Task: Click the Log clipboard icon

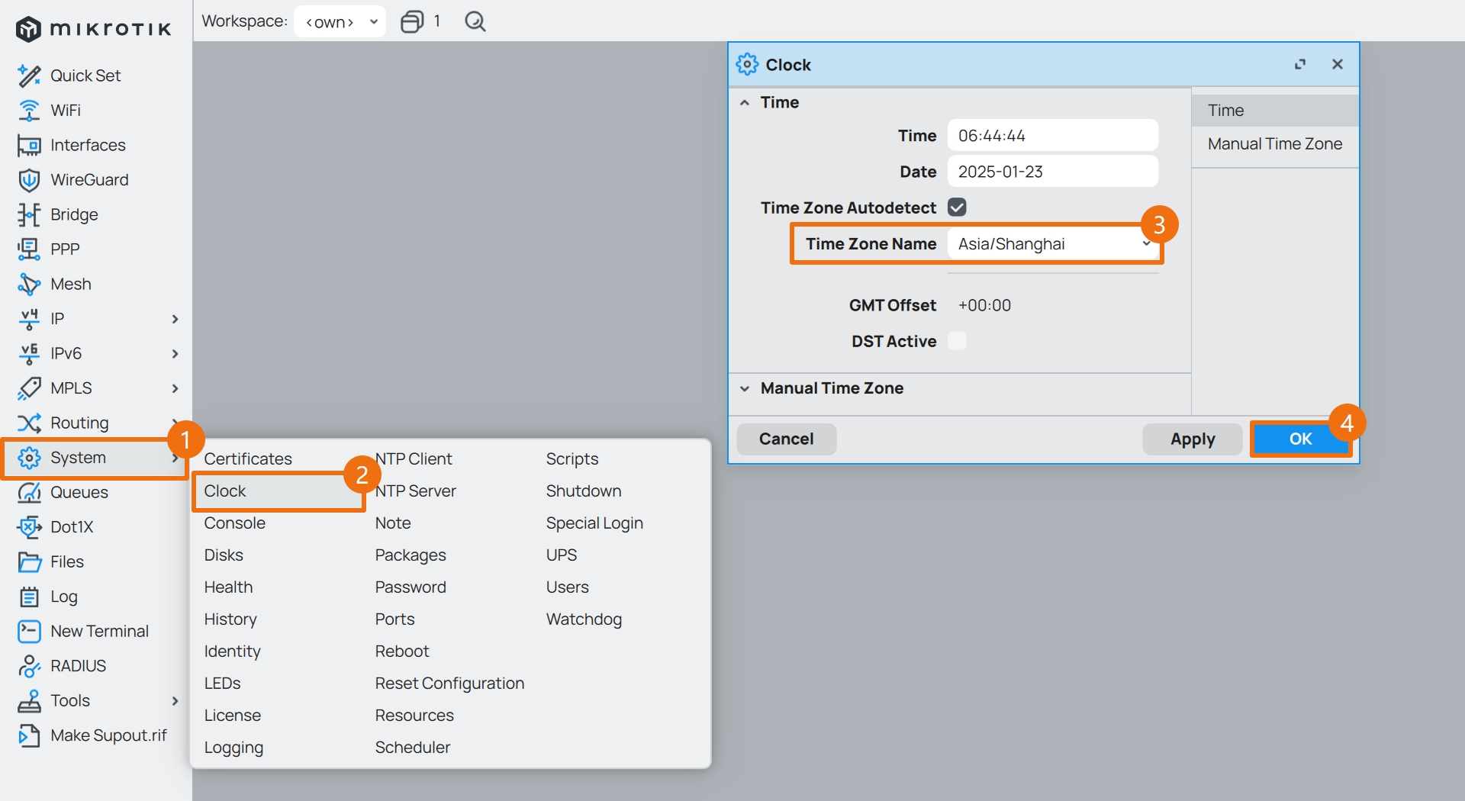Action: (29, 597)
